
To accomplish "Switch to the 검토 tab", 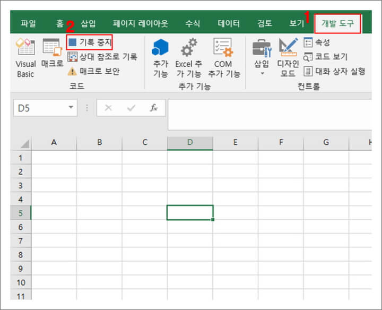I will point(265,23).
